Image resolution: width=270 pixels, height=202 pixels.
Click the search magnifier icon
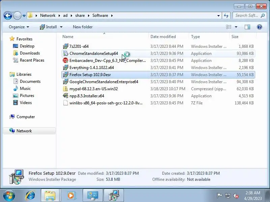coord(263,15)
